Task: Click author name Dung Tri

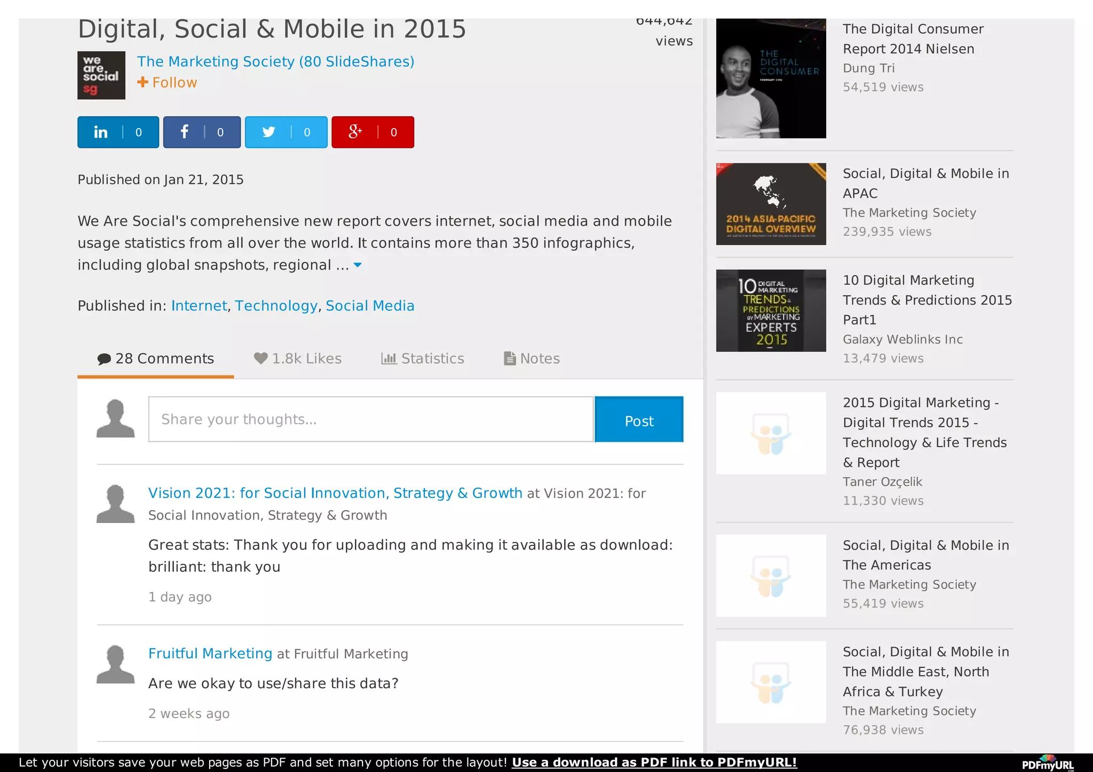Action: (x=869, y=68)
